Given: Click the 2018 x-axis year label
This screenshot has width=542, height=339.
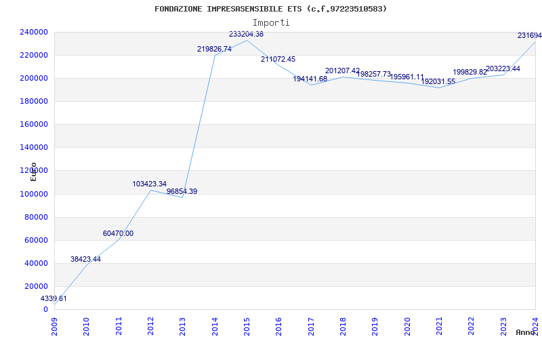Looking at the screenshot, I should 343,326.
